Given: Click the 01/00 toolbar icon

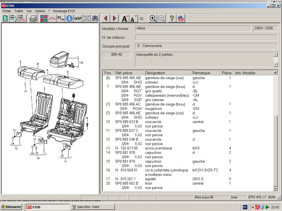Looking at the screenshot, I should tap(61, 18).
